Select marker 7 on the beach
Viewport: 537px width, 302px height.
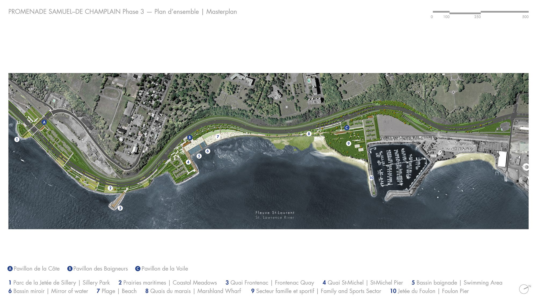click(x=218, y=137)
